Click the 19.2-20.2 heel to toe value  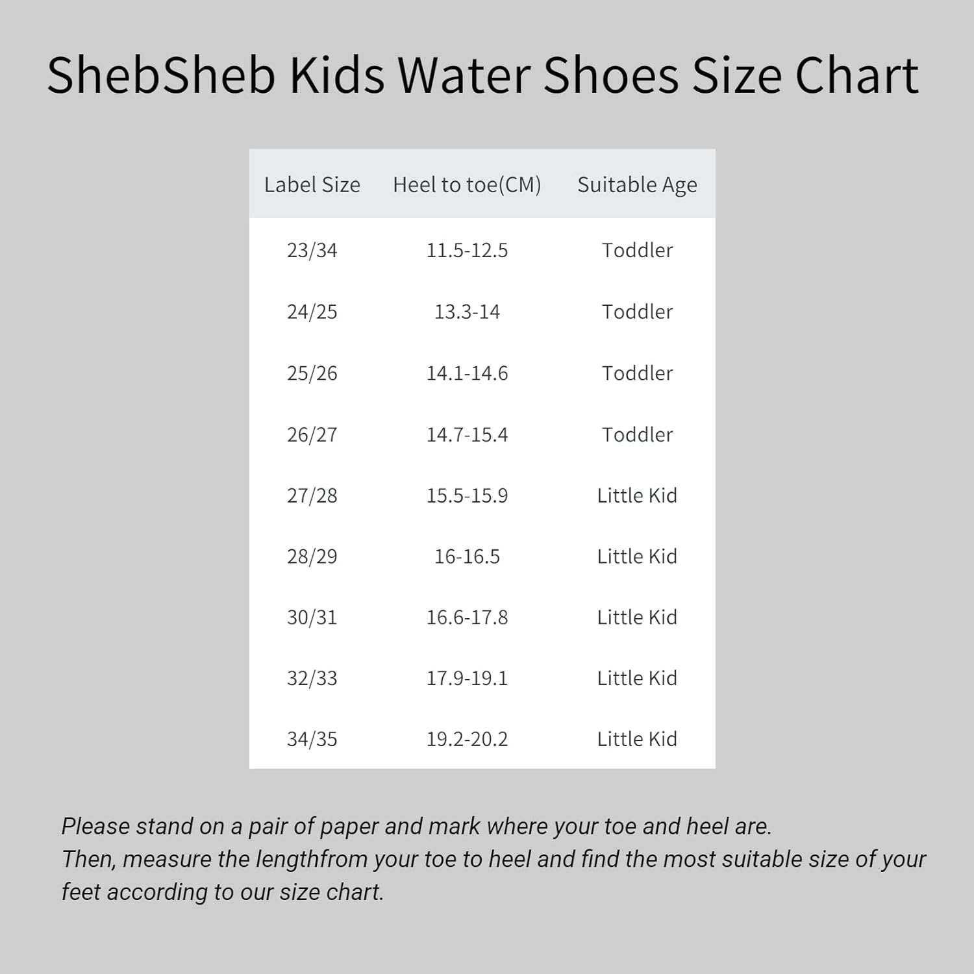coord(467,739)
